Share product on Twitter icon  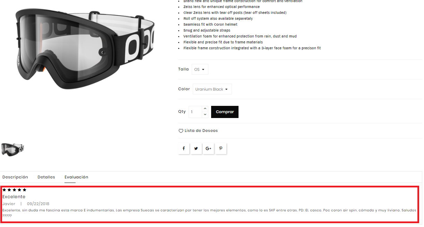[196, 149]
